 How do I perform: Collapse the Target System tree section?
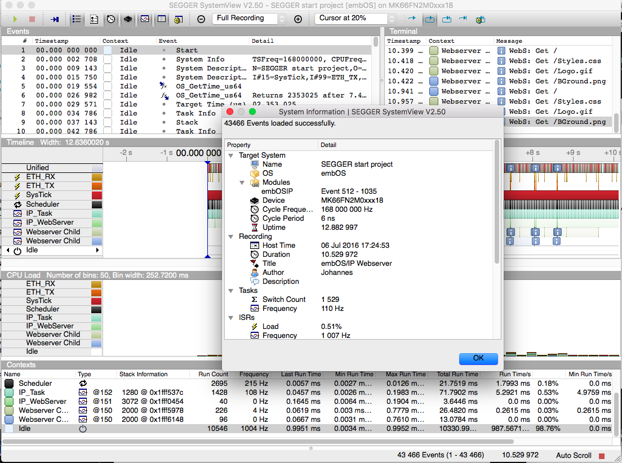coord(231,155)
